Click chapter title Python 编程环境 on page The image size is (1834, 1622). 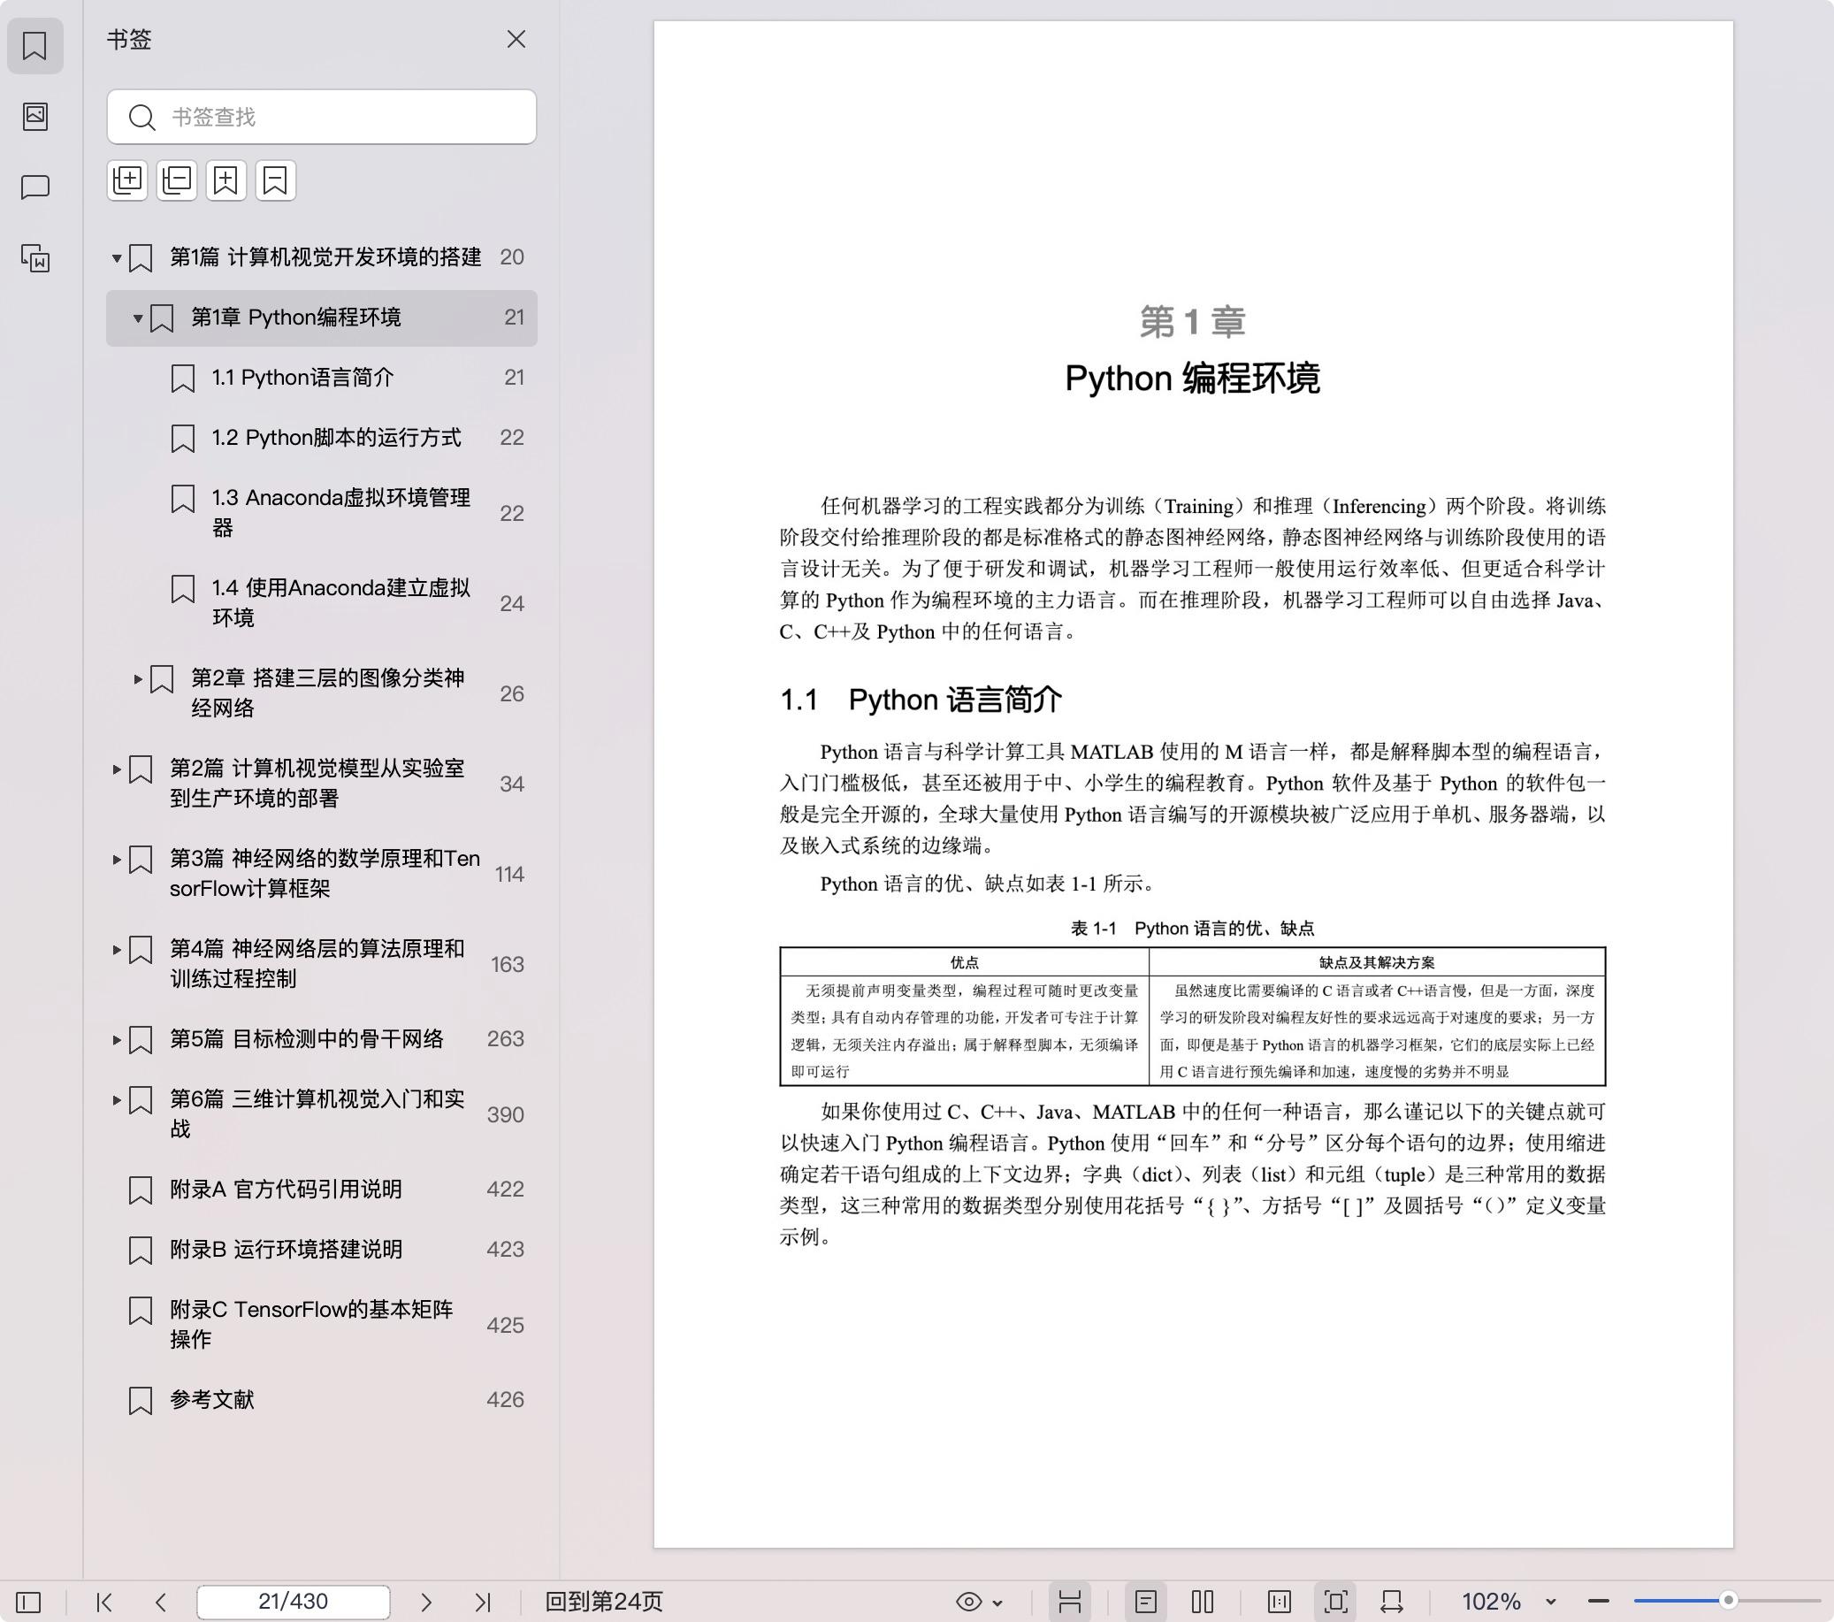(1193, 379)
